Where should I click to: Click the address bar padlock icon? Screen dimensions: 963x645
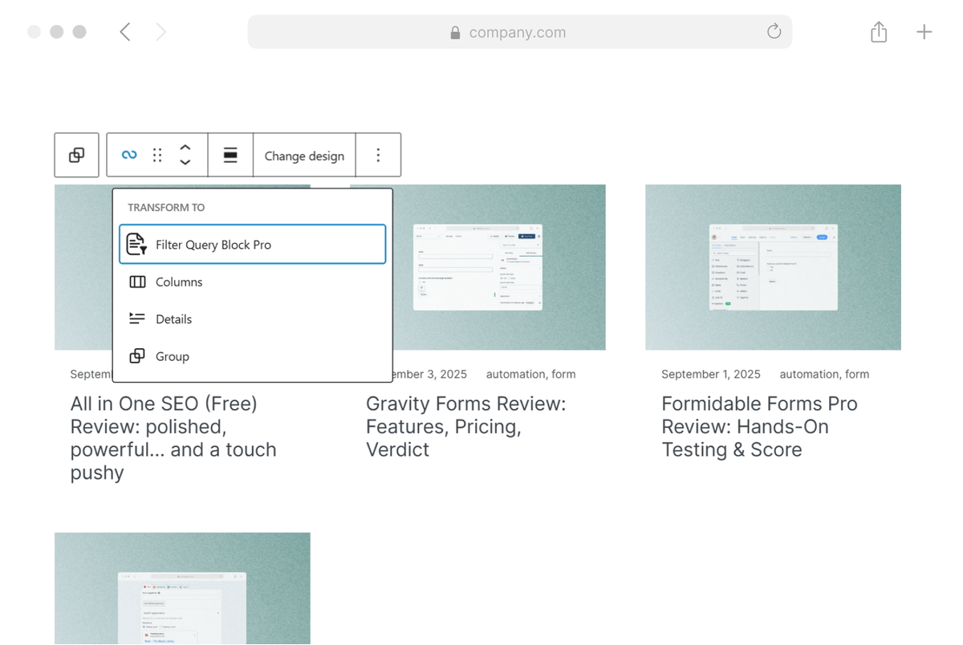[x=455, y=32]
